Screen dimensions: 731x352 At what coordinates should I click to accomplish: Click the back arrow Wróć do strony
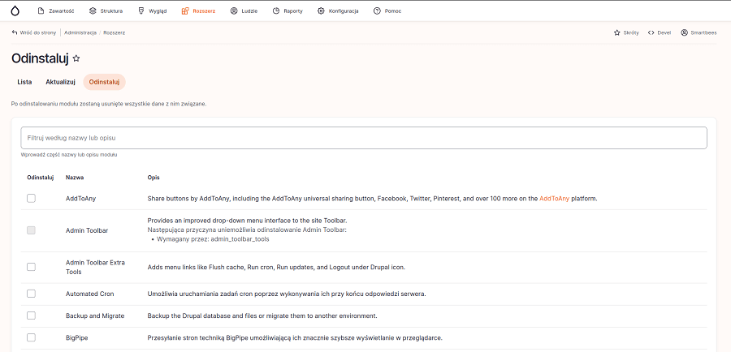(x=15, y=32)
